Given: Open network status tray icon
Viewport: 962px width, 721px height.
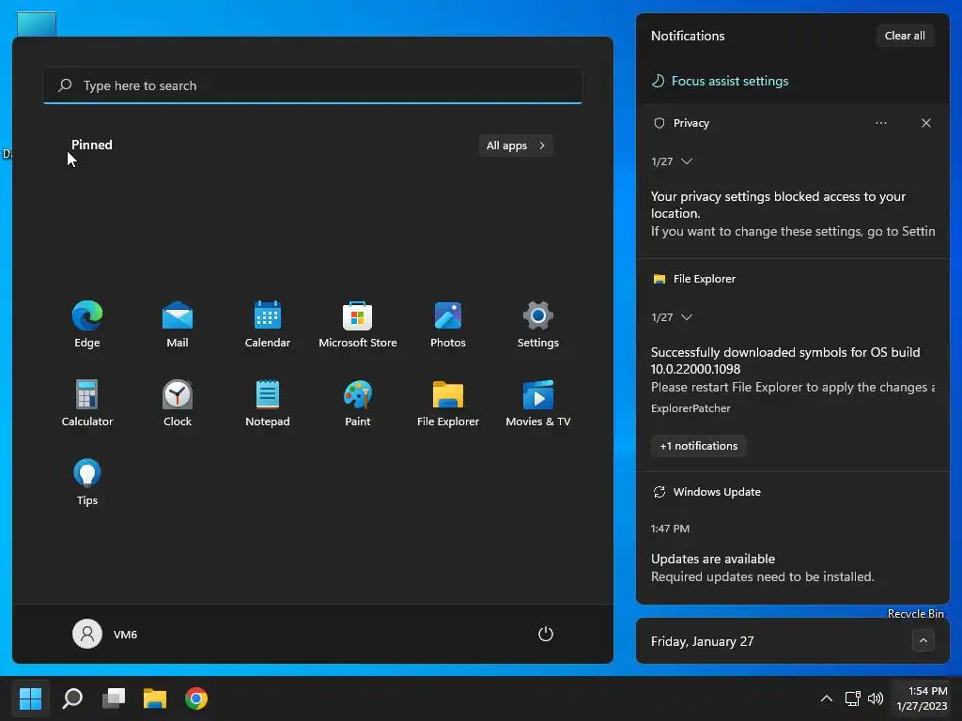Looking at the screenshot, I should coord(852,698).
